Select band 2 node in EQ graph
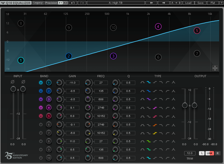Viewport: 224px width, 164px height. 69,56
